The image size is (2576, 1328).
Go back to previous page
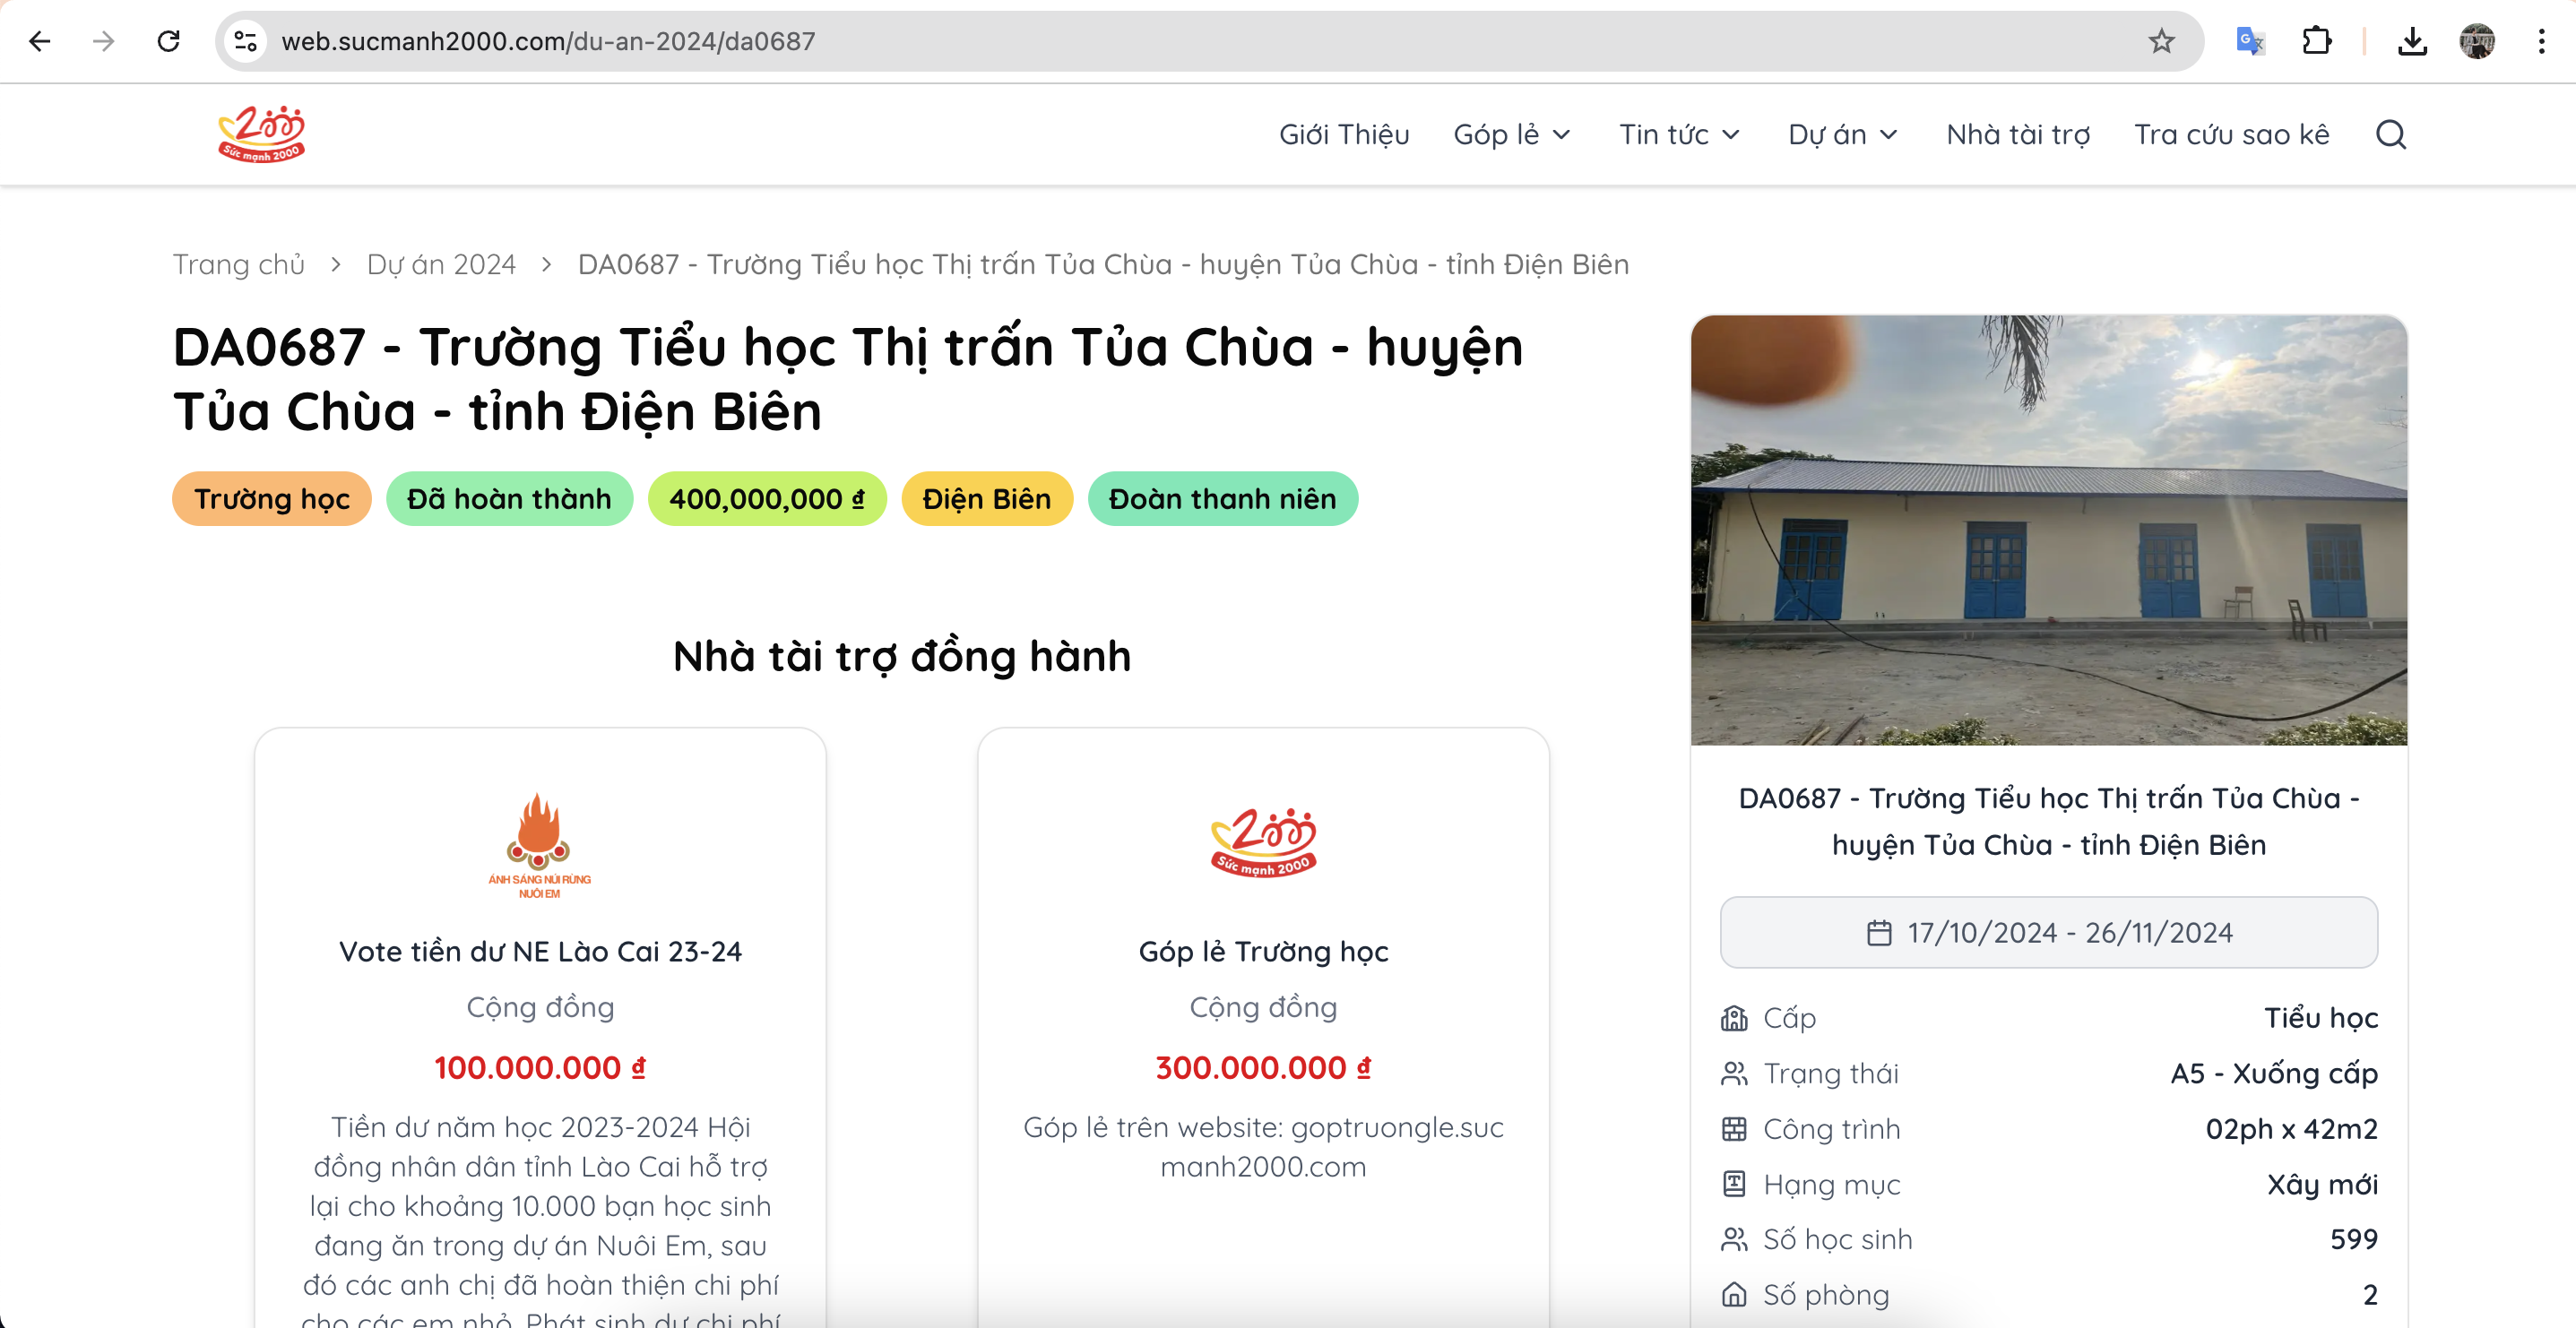(x=40, y=41)
